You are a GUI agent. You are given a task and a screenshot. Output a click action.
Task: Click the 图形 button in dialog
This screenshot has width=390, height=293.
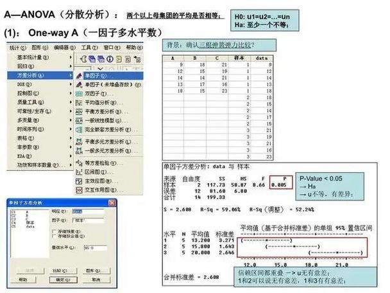[x=96, y=271]
